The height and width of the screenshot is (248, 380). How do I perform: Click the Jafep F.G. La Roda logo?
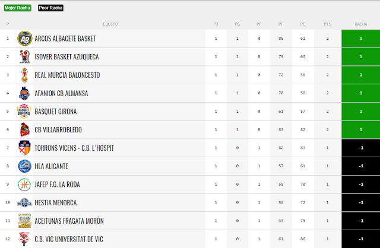[24, 185]
